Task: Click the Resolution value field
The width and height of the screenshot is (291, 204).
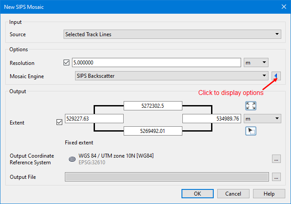Action: (x=156, y=63)
